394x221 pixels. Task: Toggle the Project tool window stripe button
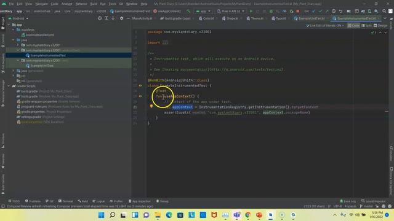pos(2,23)
